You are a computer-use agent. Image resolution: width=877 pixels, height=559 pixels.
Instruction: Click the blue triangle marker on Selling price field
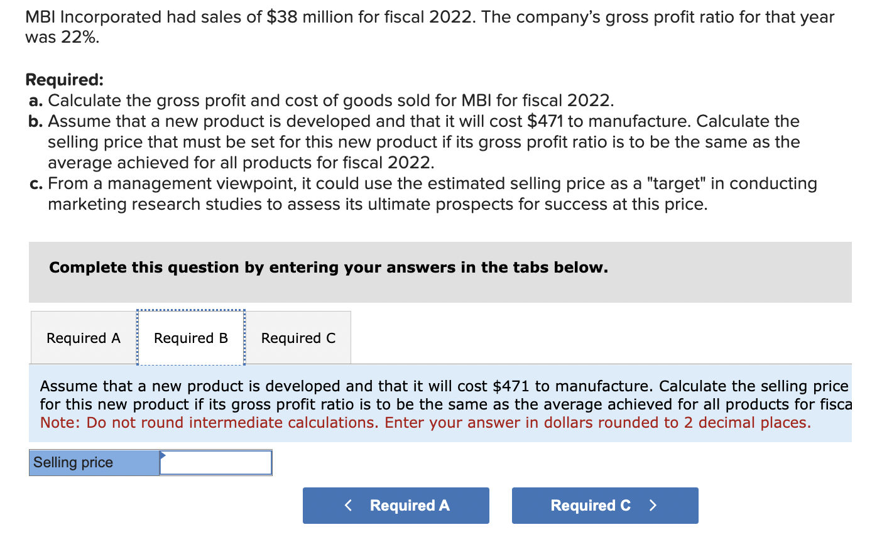(163, 455)
